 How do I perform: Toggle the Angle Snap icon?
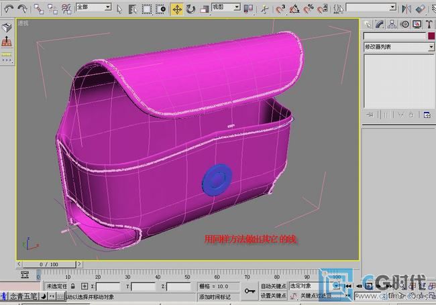[x=294, y=9]
